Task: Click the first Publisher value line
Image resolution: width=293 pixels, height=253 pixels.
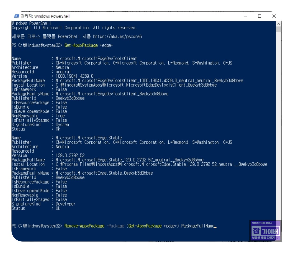Action: point(144,63)
